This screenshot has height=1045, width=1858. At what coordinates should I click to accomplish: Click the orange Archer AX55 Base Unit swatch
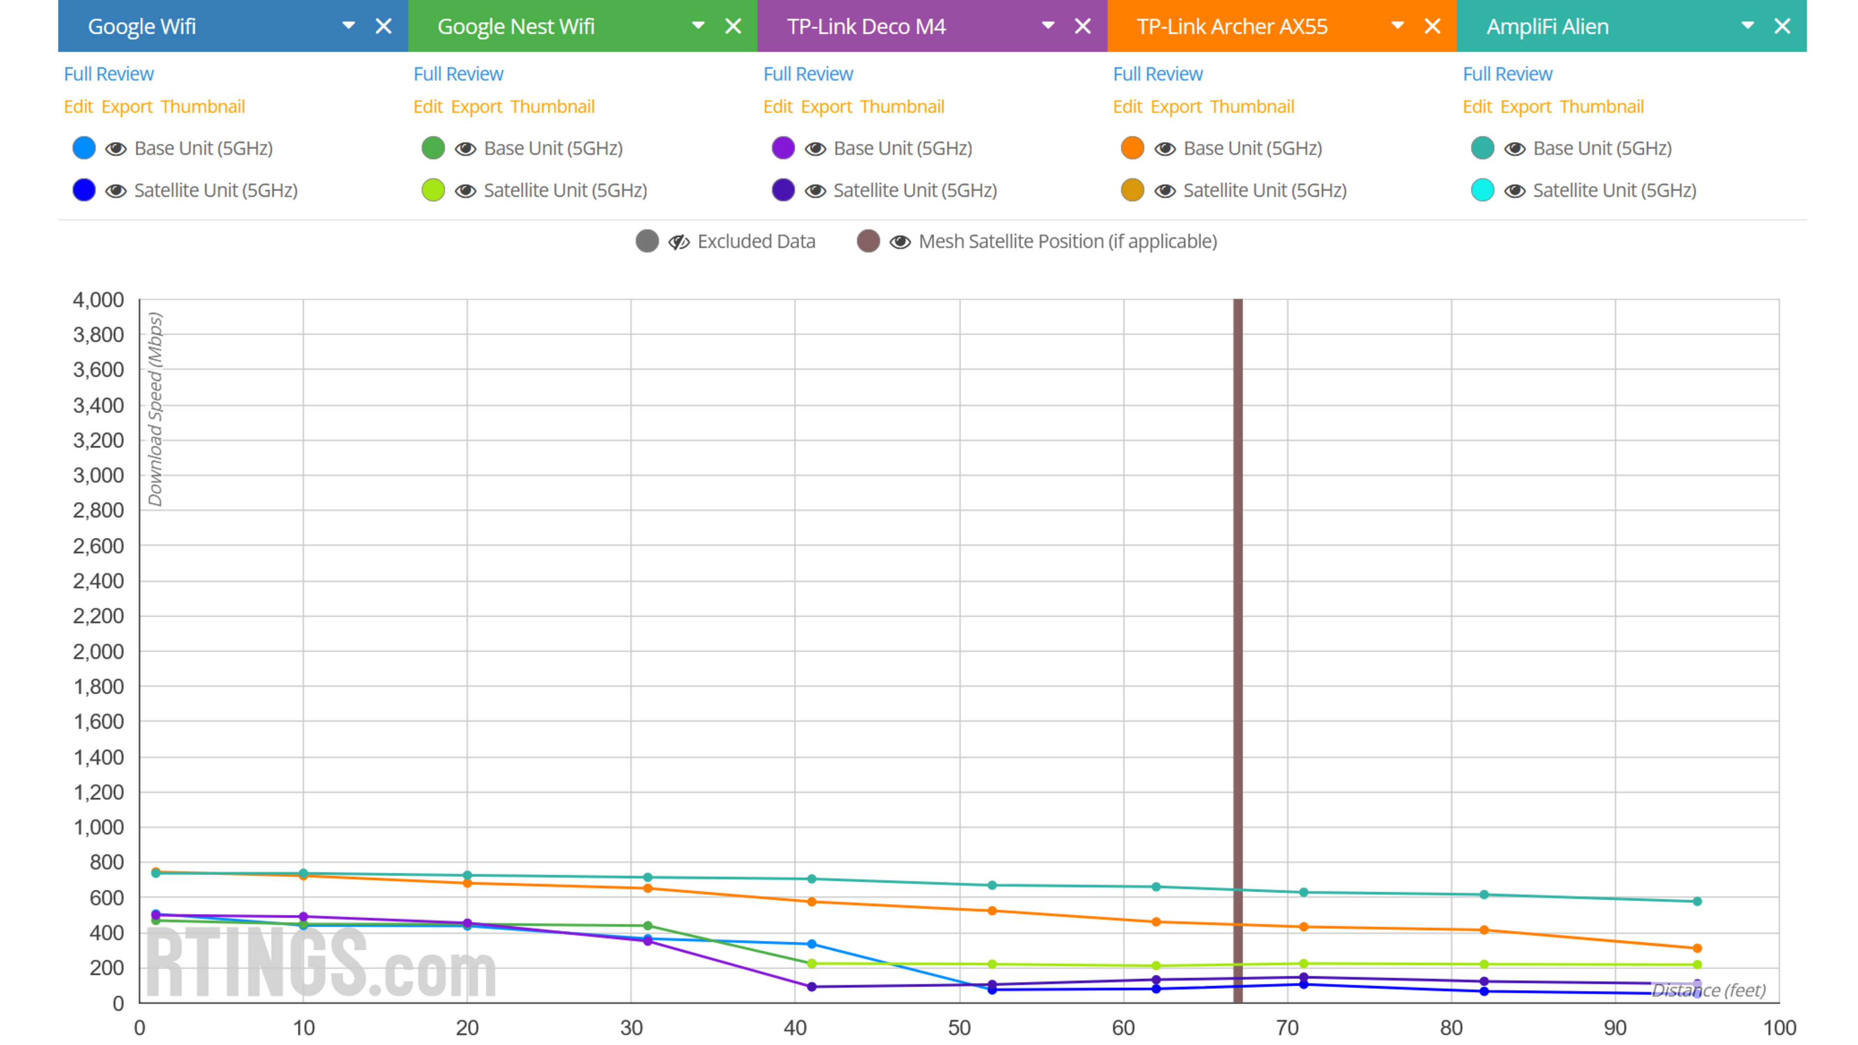click(x=1132, y=149)
